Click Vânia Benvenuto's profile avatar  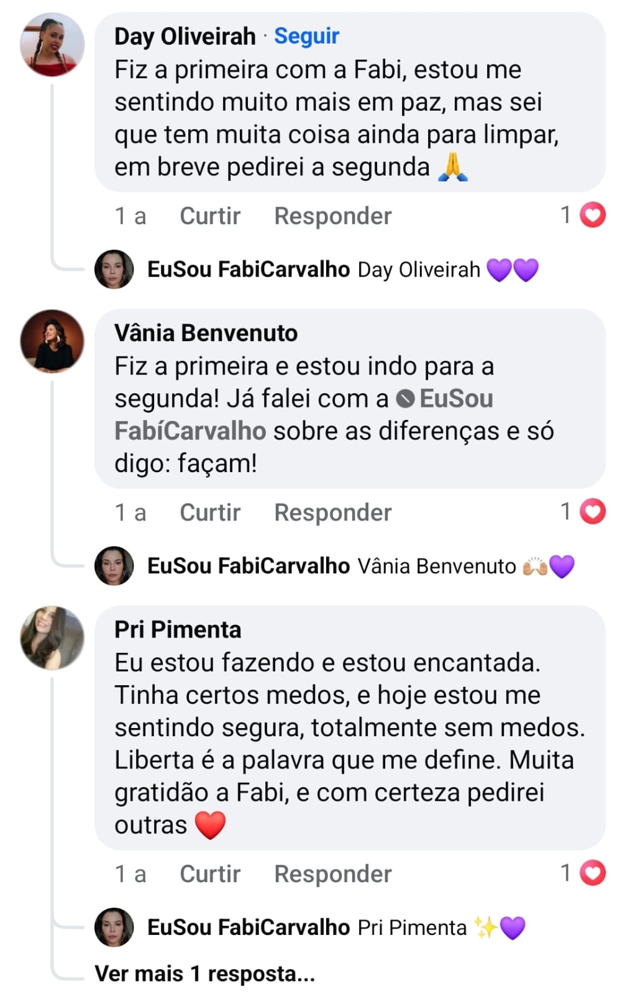(x=52, y=341)
